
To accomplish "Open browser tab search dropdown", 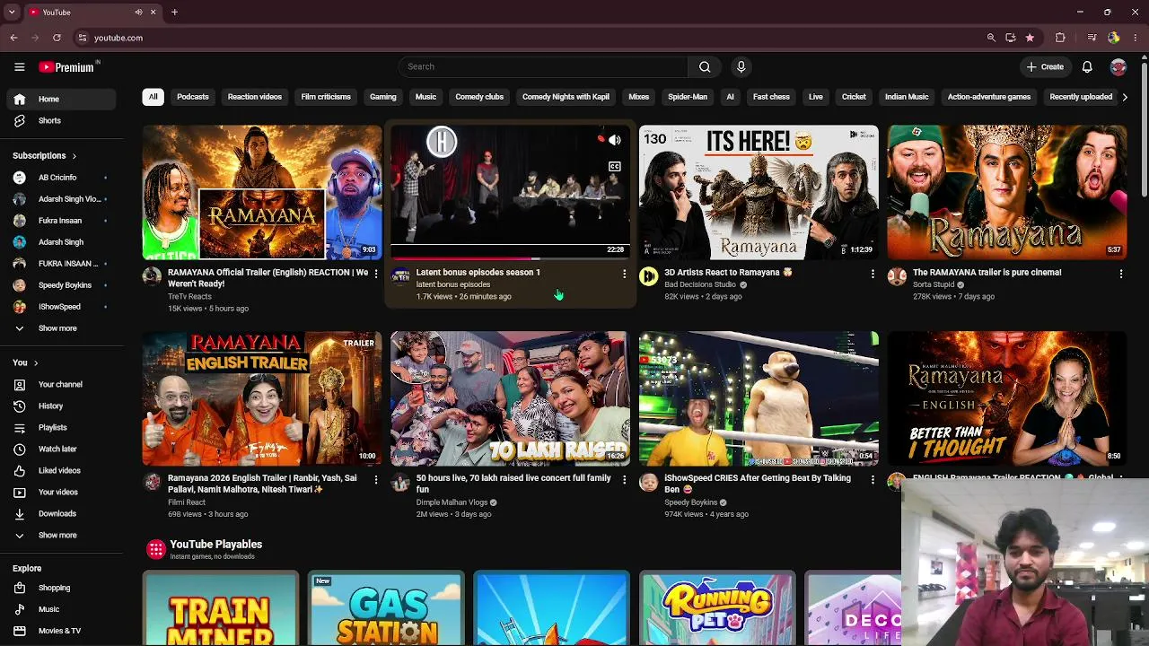I will [12, 13].
